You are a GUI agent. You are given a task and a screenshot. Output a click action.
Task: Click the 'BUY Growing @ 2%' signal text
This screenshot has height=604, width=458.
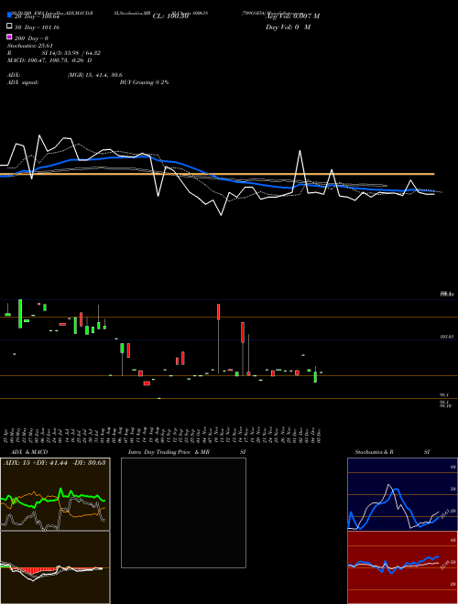click(144, 82)
